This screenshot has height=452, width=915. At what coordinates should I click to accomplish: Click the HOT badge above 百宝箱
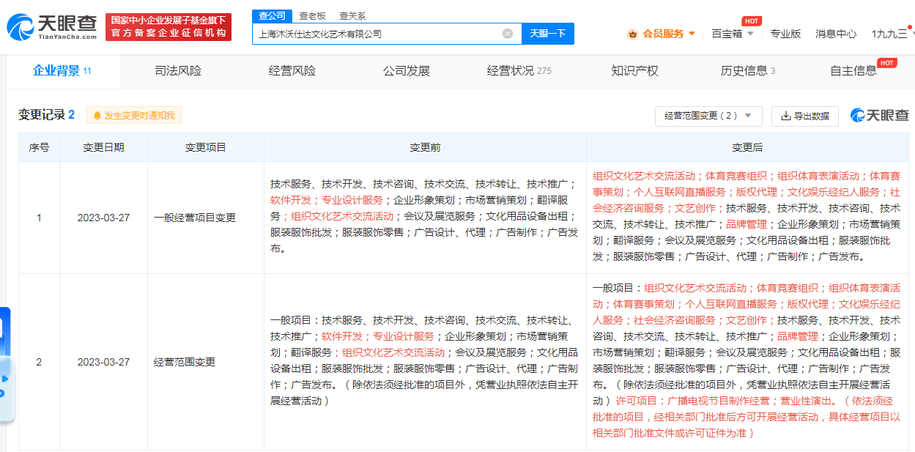(x=751, y=21)
